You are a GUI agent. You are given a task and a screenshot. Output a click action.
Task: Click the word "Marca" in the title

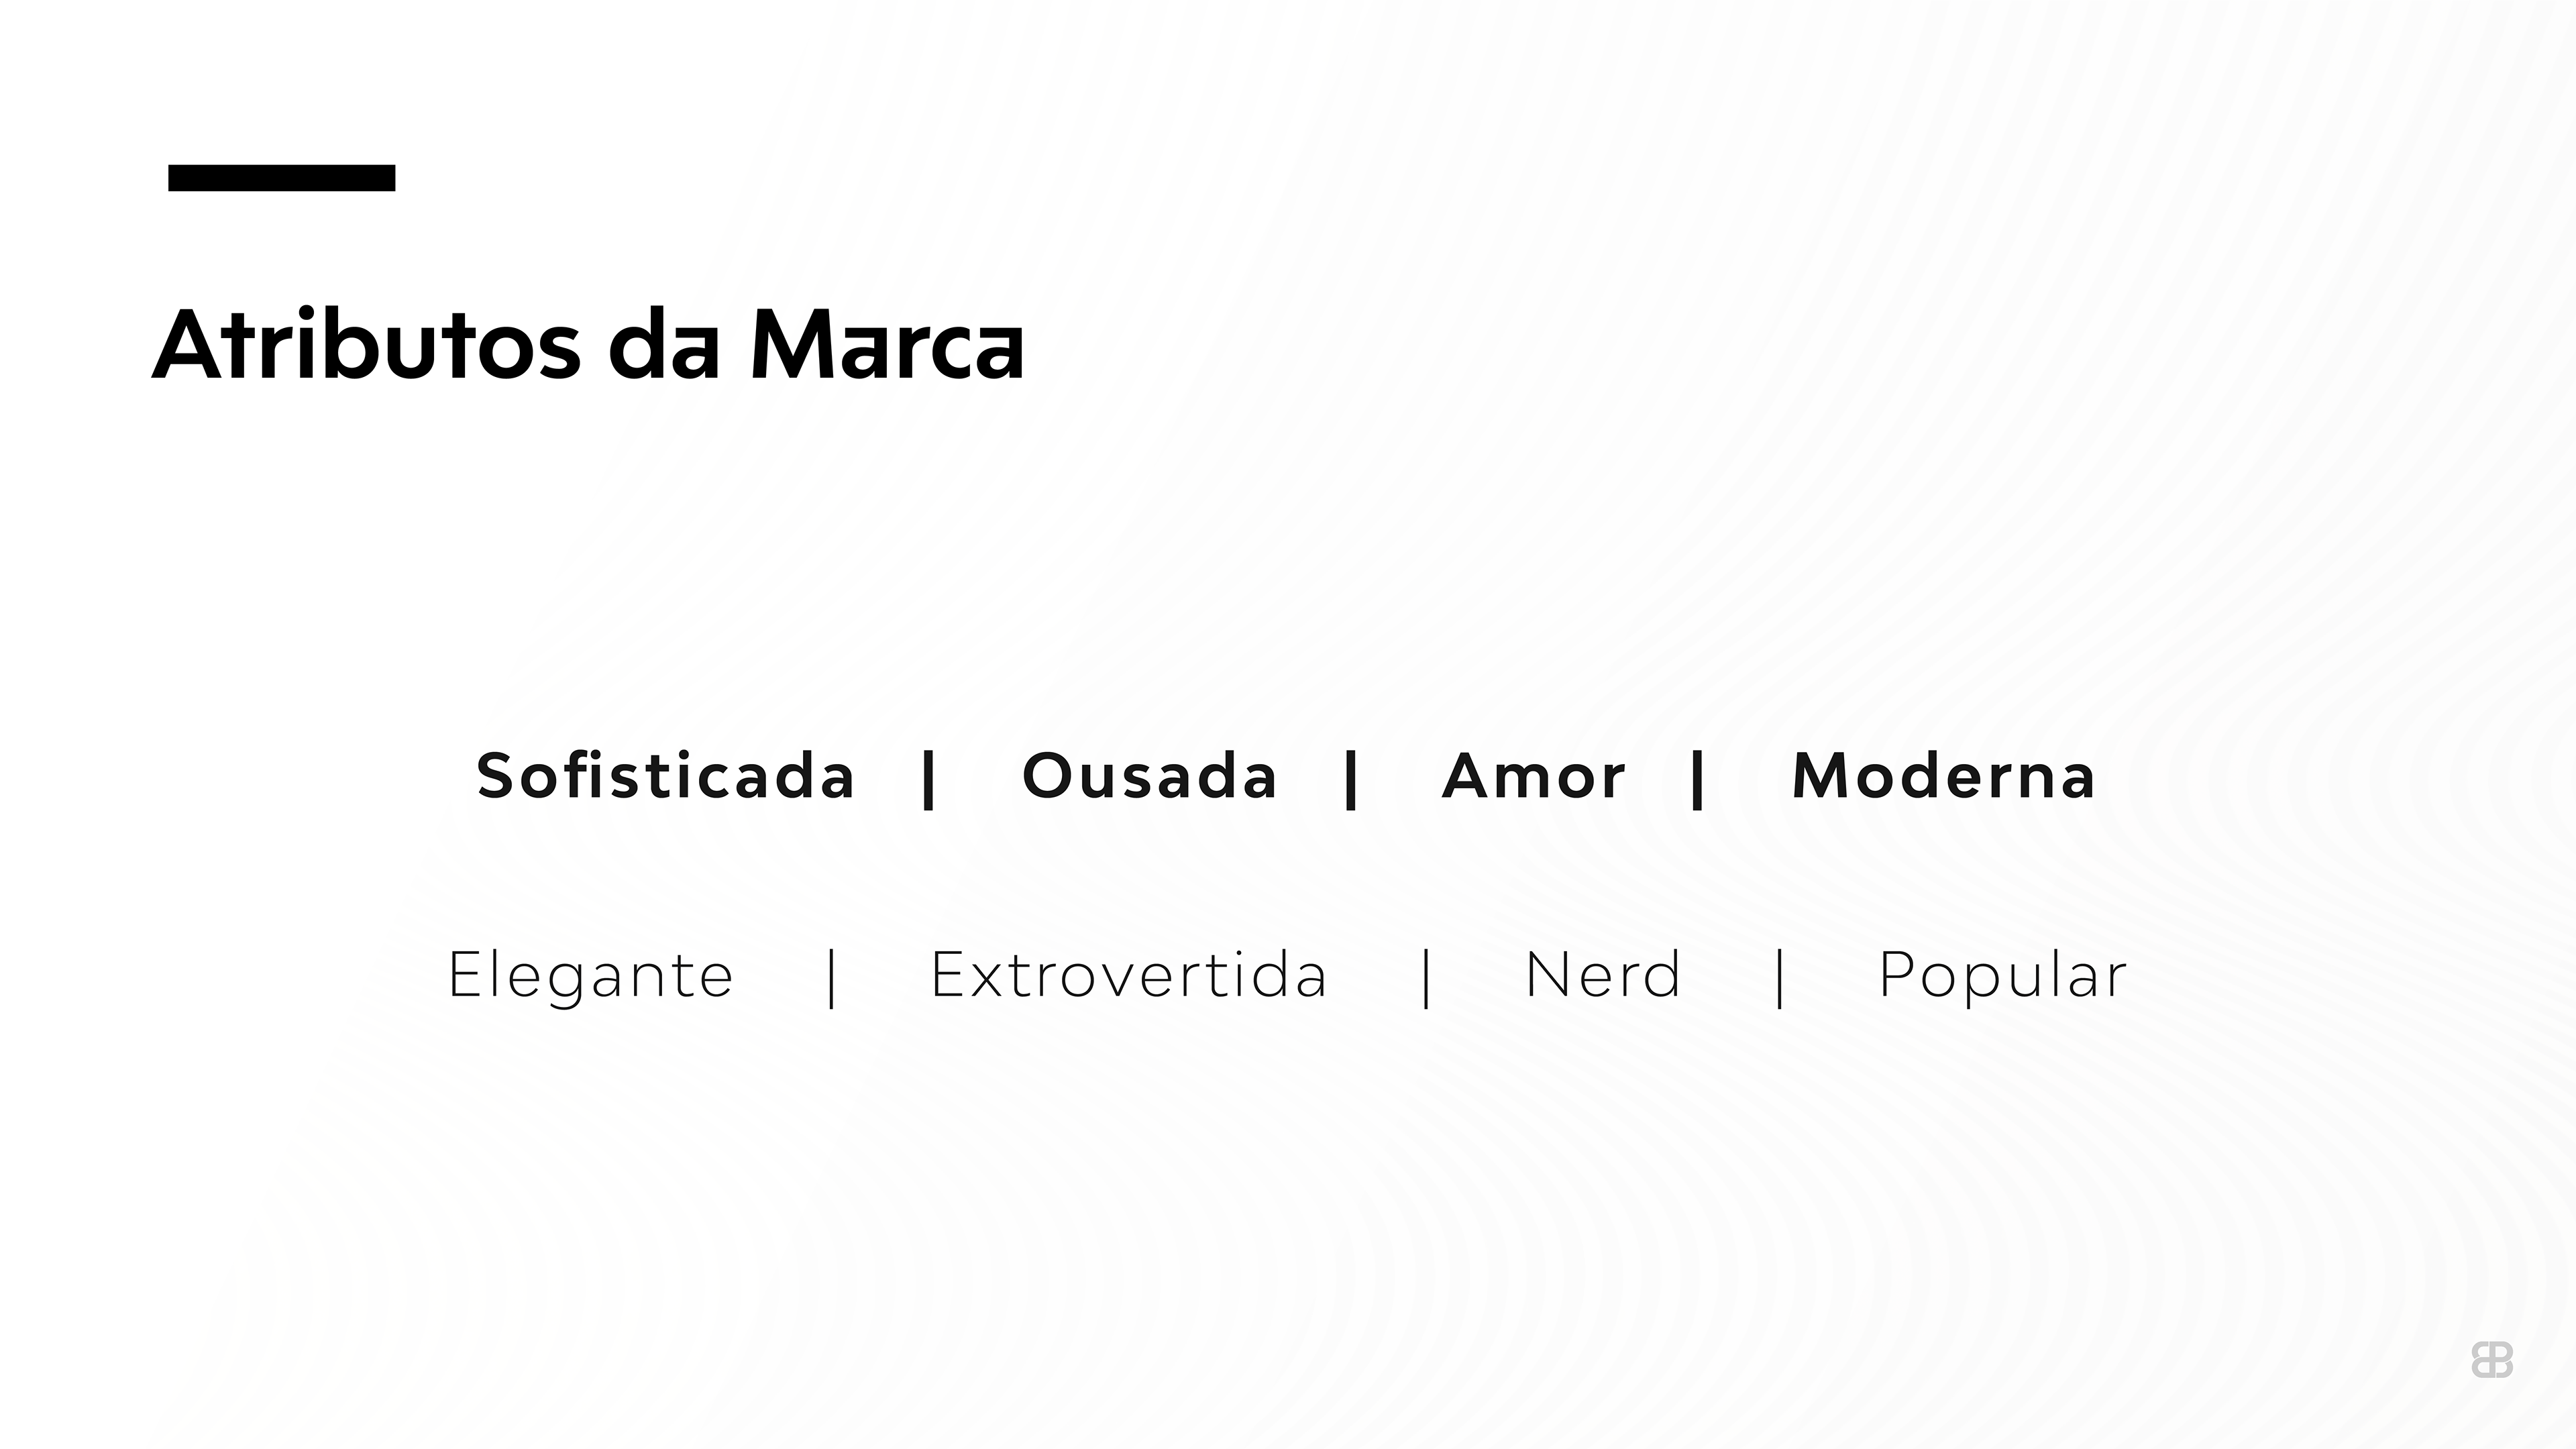(x=887, y=345)
